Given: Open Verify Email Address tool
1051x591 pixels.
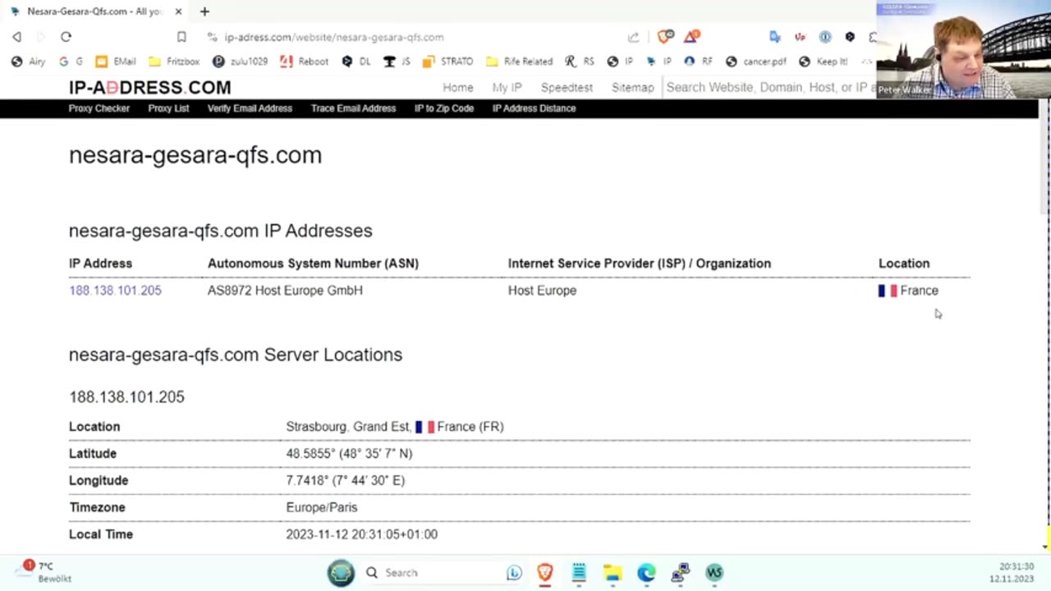Looking at the screenshot, I should [250, 108].
